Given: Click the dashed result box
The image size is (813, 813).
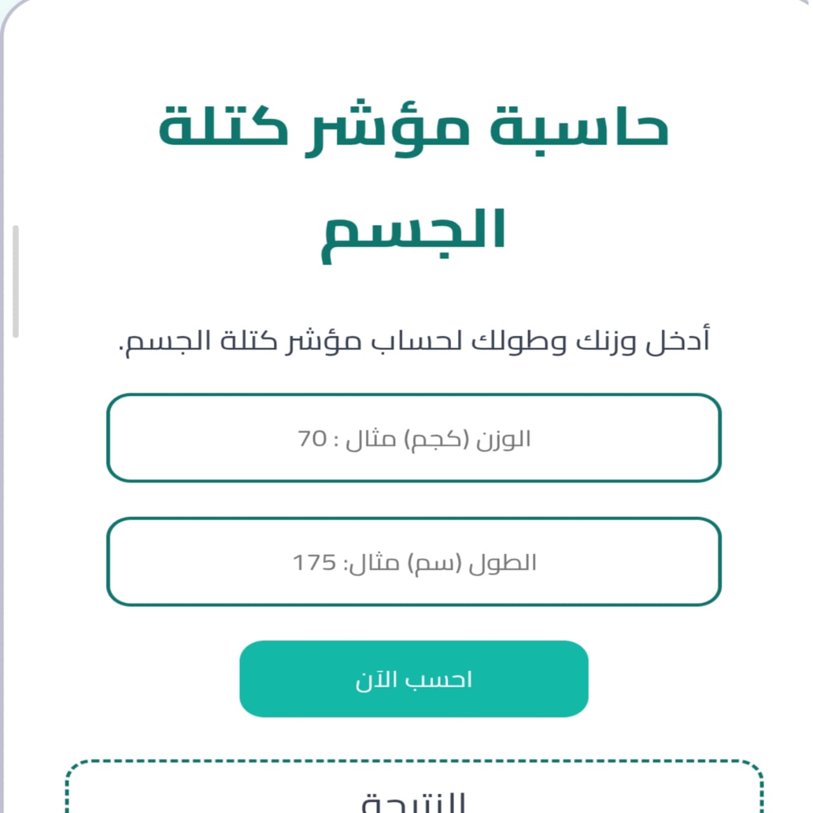Looking at the screenshot, I should [413, 786].
